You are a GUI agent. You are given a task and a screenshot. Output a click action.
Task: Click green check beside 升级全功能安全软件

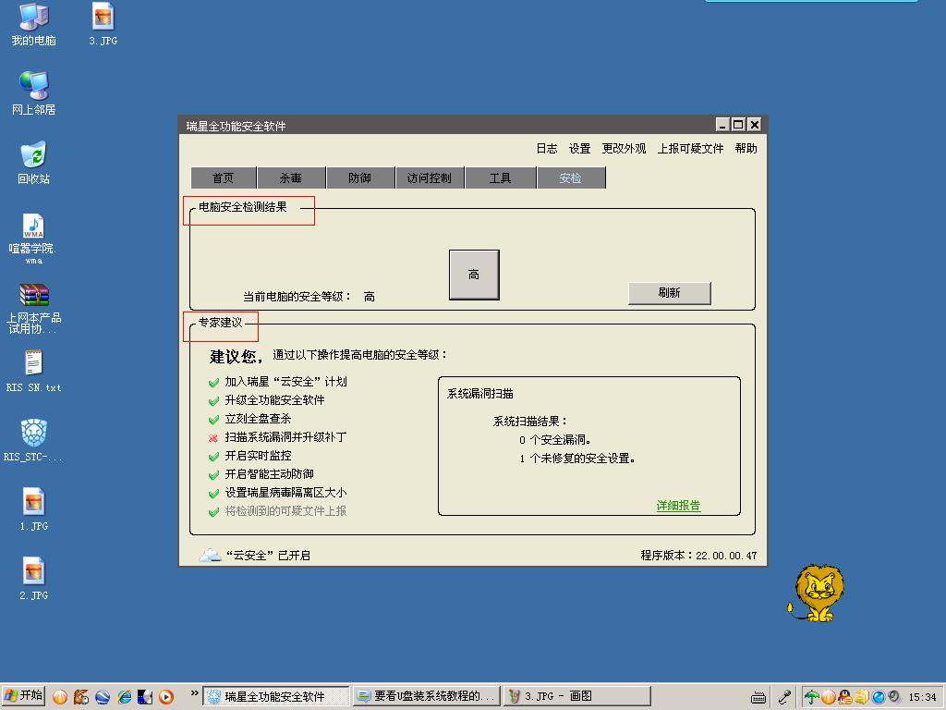[x=213, y=401]
